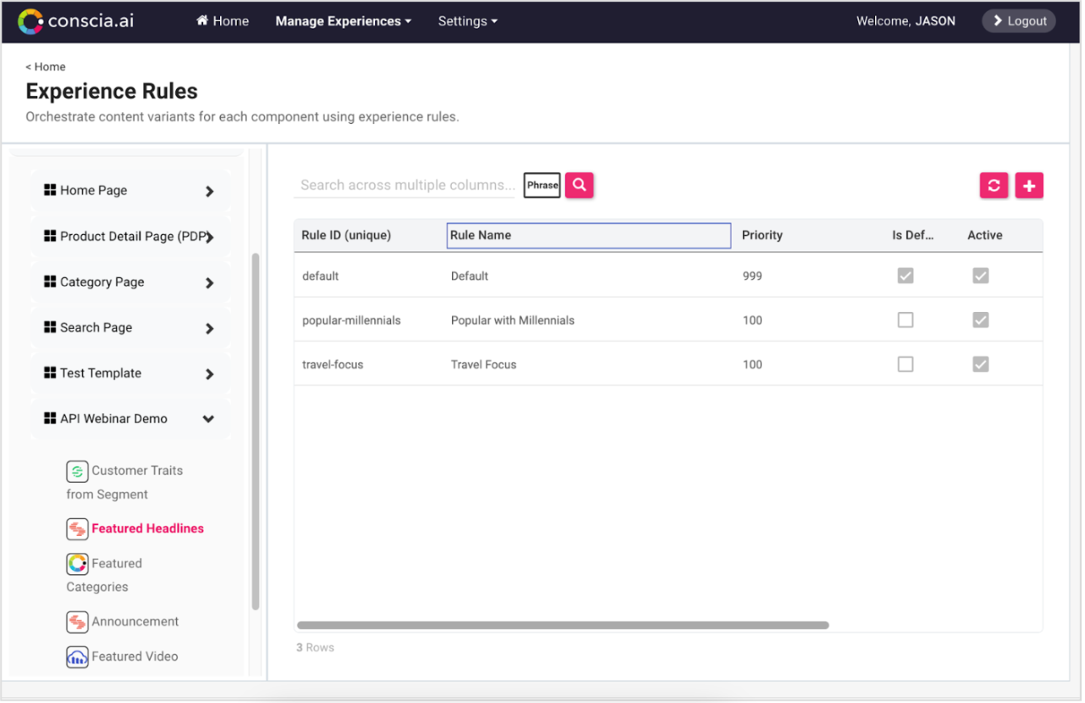Image resolution: width=1085 pixels, height=703 pixels.
Task: Click the search magnifier icon
Action: pos(579,185)
